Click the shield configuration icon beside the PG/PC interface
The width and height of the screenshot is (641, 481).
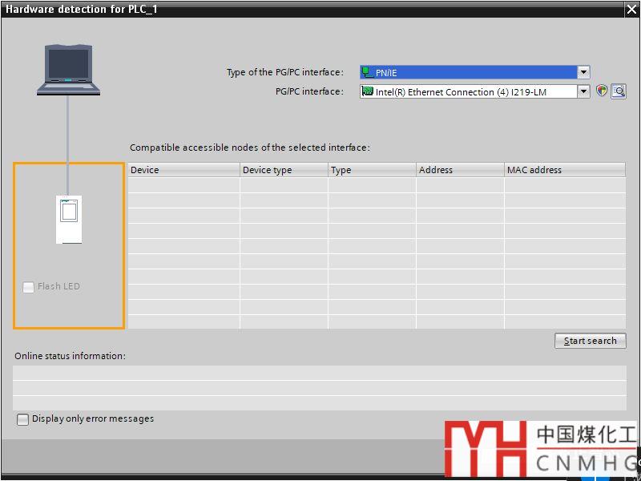[x=602, y=91]
